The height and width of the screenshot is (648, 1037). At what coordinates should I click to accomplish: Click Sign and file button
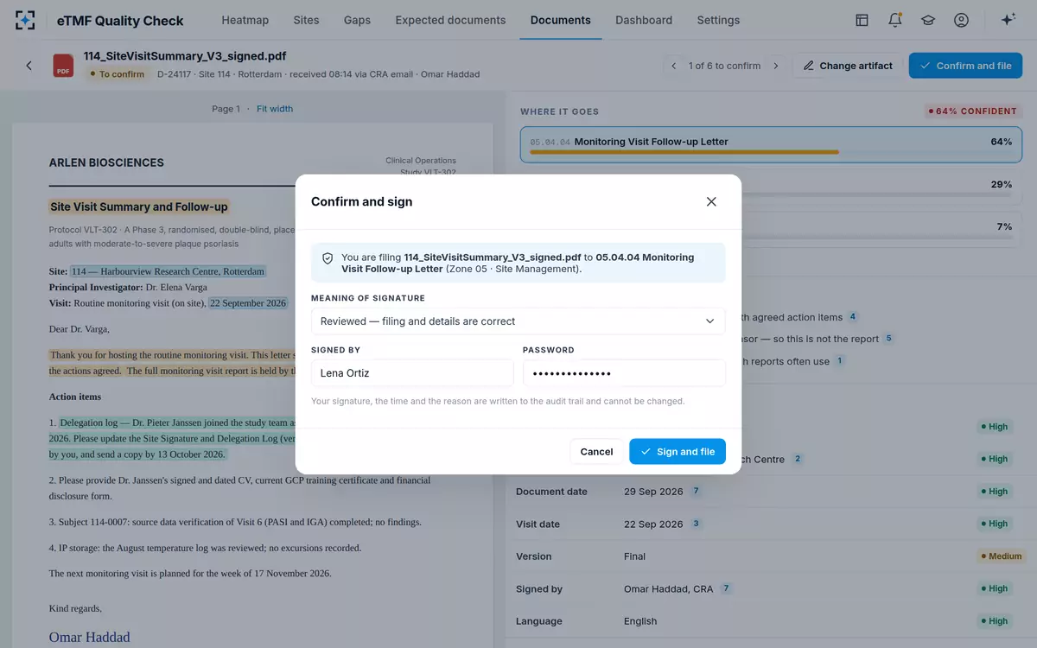tap(678, 452)
